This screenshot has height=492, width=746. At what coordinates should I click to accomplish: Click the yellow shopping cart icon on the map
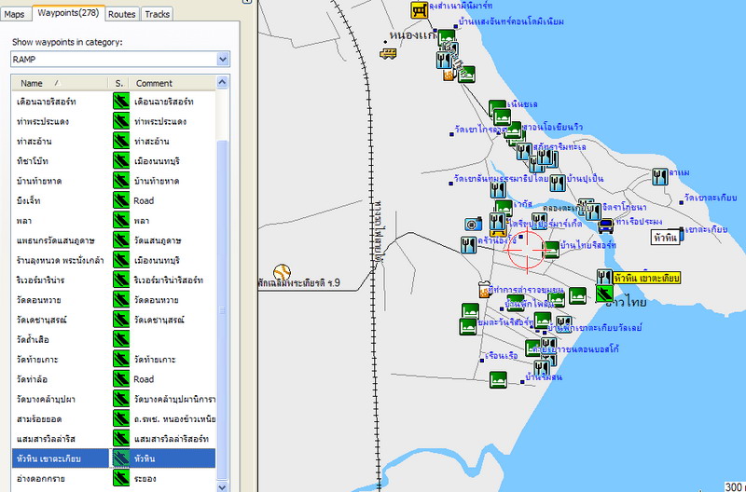(421, 9)
